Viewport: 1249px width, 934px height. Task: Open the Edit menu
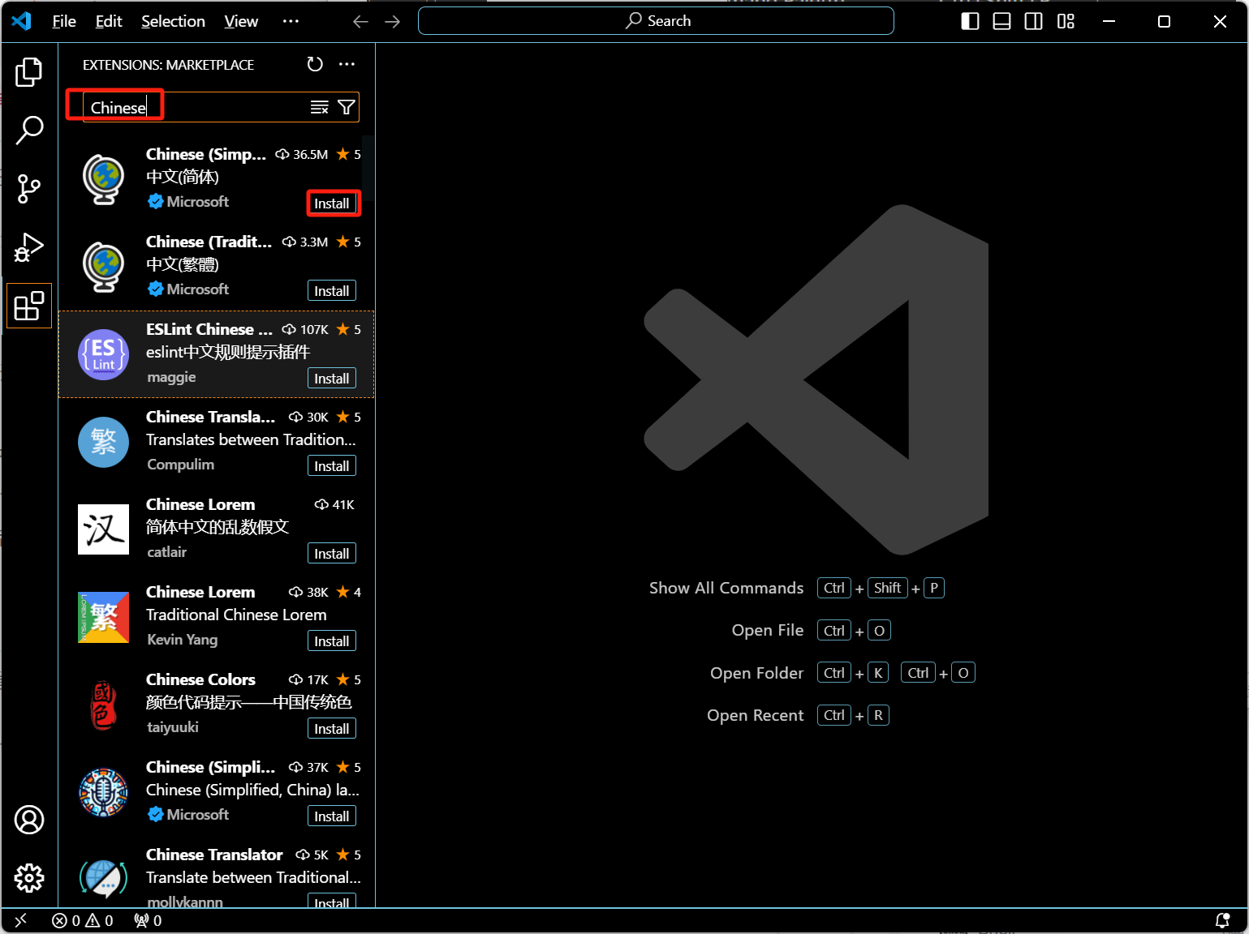pos(109,22)
